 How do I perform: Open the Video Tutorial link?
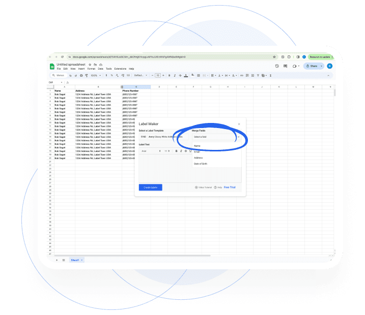click(204, 187)
